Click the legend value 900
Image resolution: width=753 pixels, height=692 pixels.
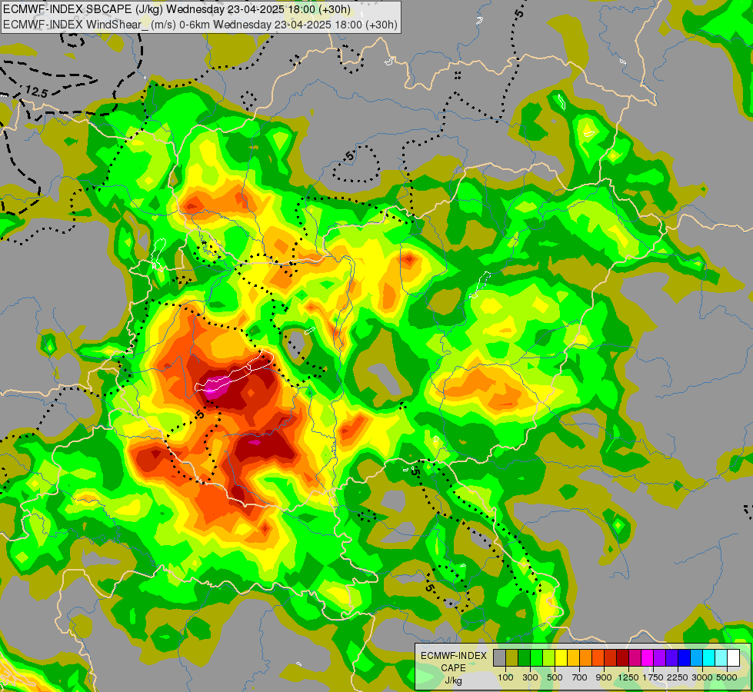click(x=604, y=677)
